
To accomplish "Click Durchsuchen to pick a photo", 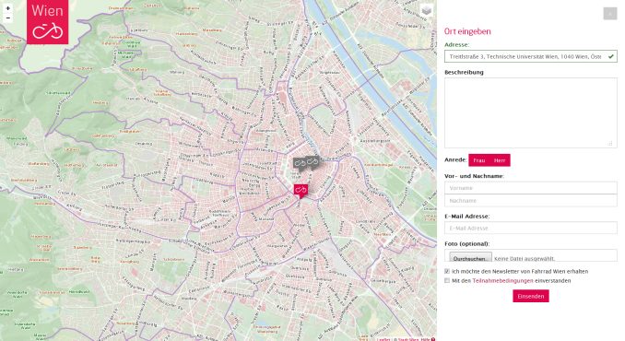I will pos(470,257).
